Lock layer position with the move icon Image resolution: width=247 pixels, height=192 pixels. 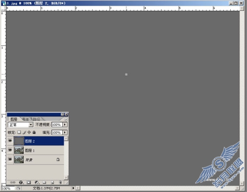tap(29, 132)
